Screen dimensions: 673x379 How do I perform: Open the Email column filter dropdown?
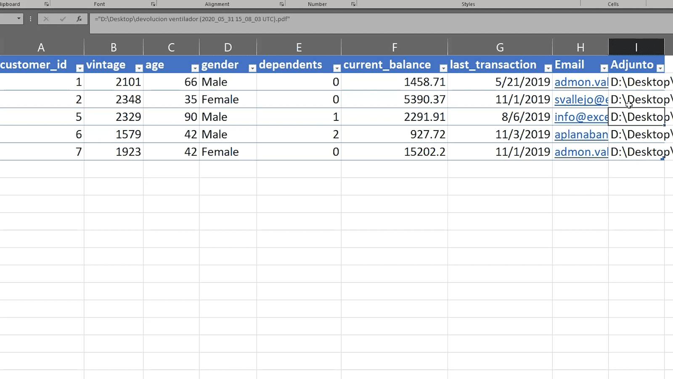point(603,67)
